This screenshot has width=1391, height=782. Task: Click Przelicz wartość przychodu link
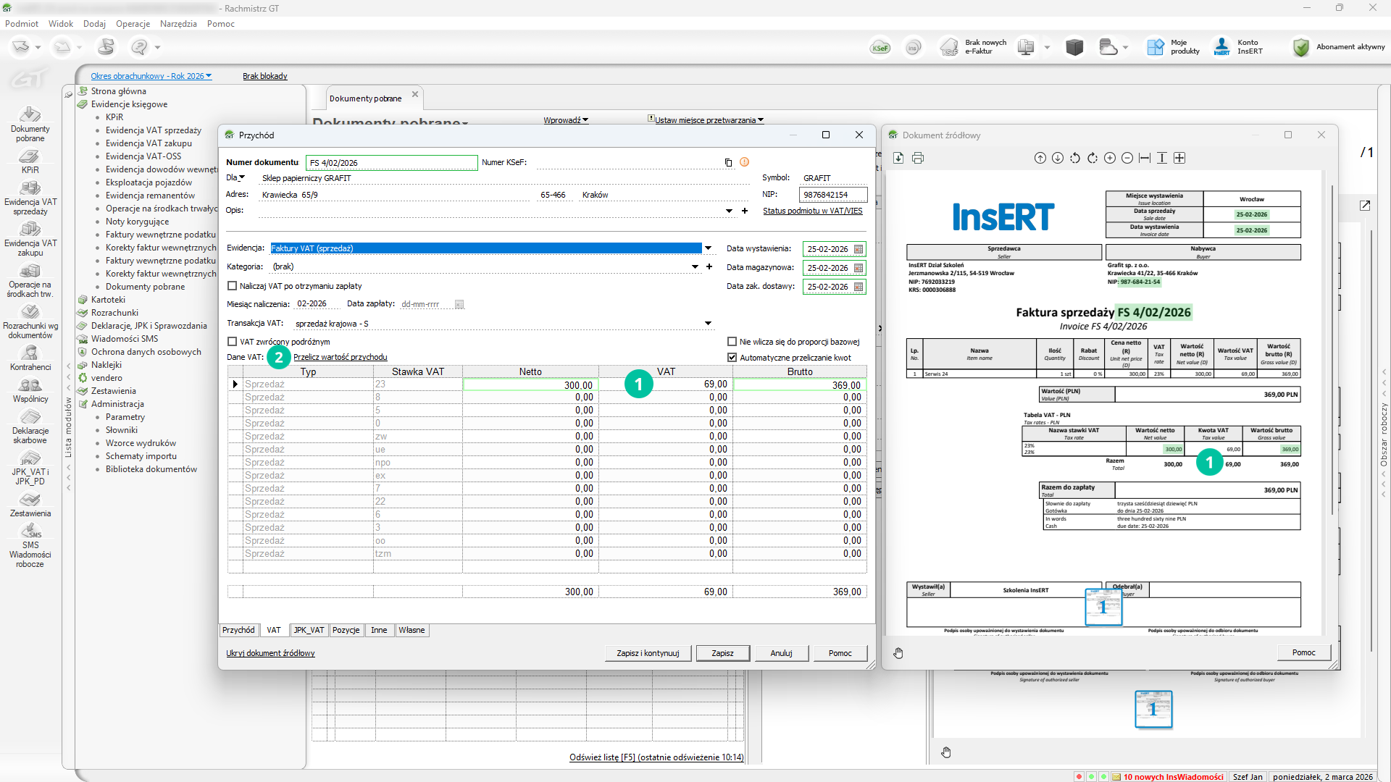pos(340,357)
